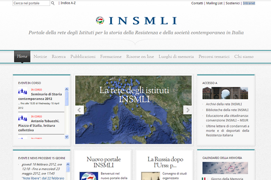271x180 pixels.
Task: Open Antonio Tabucchi, Piazza d'Italia event
Action: [x=39, y=125]
